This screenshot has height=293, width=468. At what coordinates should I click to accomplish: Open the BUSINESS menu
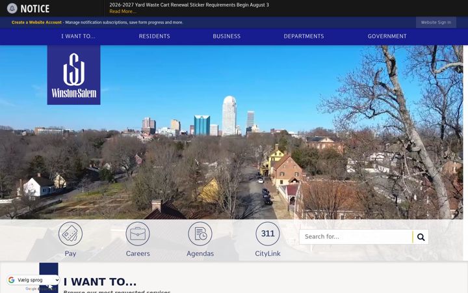(x=227, y=36)
